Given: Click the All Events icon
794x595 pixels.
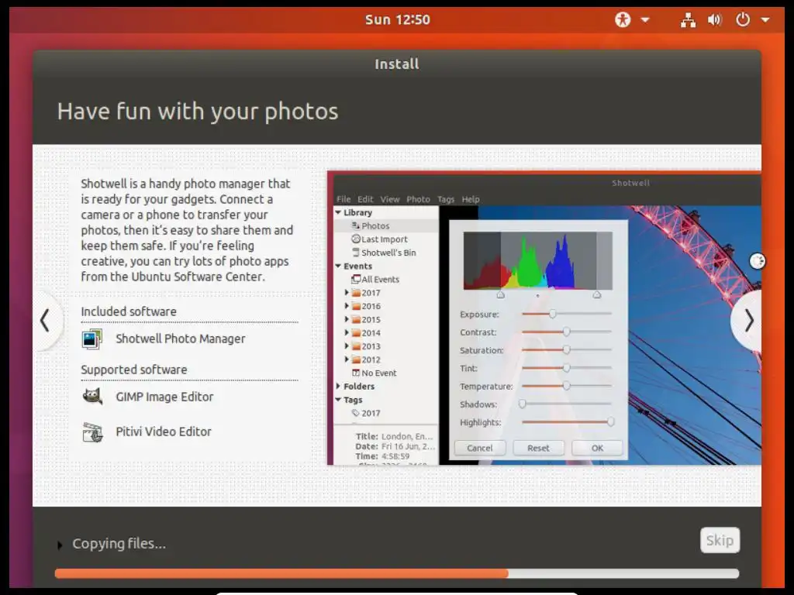Looking at the screenshot, I should (356, 279).
